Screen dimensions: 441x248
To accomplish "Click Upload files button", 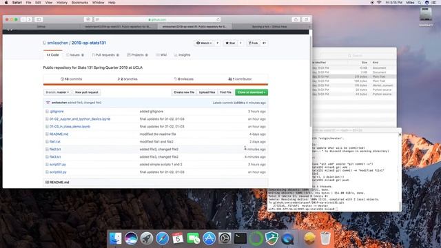I will pos(207,92).
